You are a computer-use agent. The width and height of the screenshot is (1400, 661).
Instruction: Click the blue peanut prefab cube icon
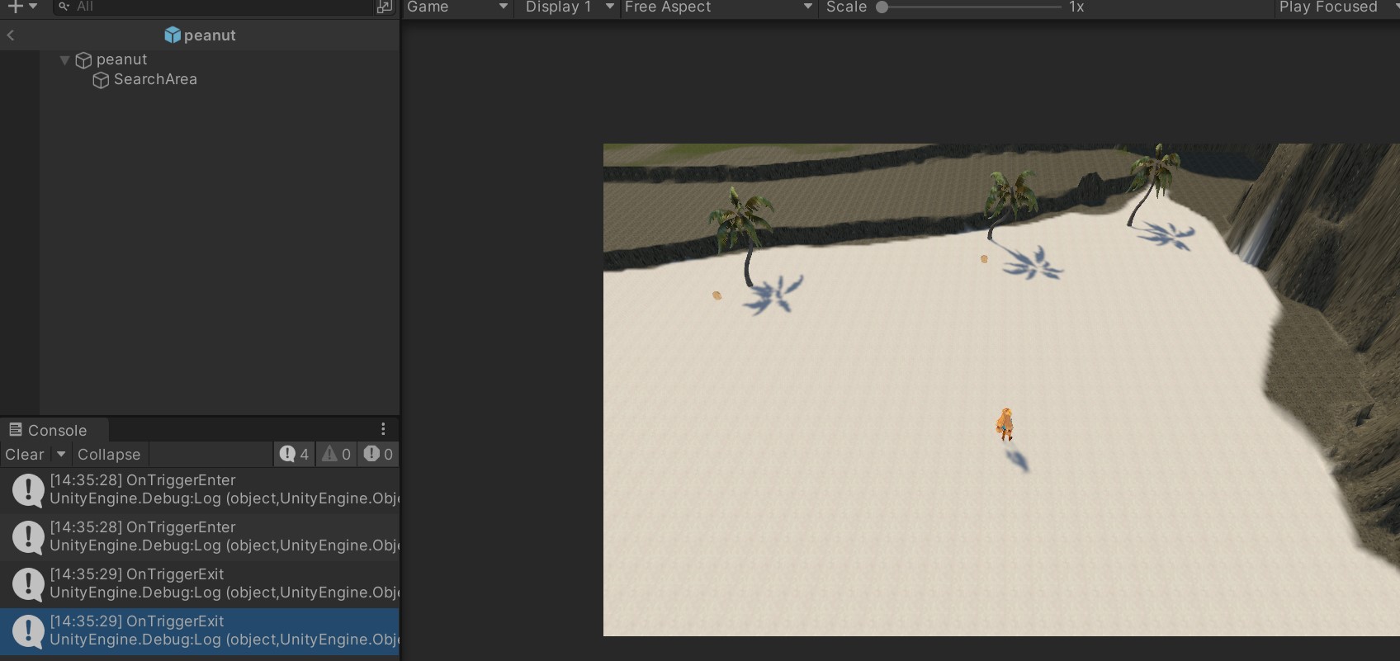pyautogui.click(x=172, y=35)
